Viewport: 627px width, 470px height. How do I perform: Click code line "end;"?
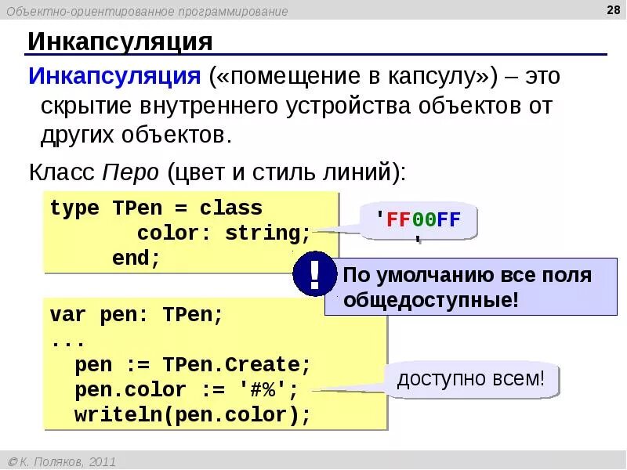[x=136, y=258]
